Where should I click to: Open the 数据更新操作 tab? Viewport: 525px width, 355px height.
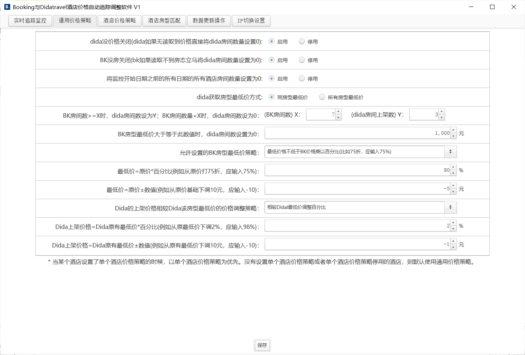coord(209,21)
